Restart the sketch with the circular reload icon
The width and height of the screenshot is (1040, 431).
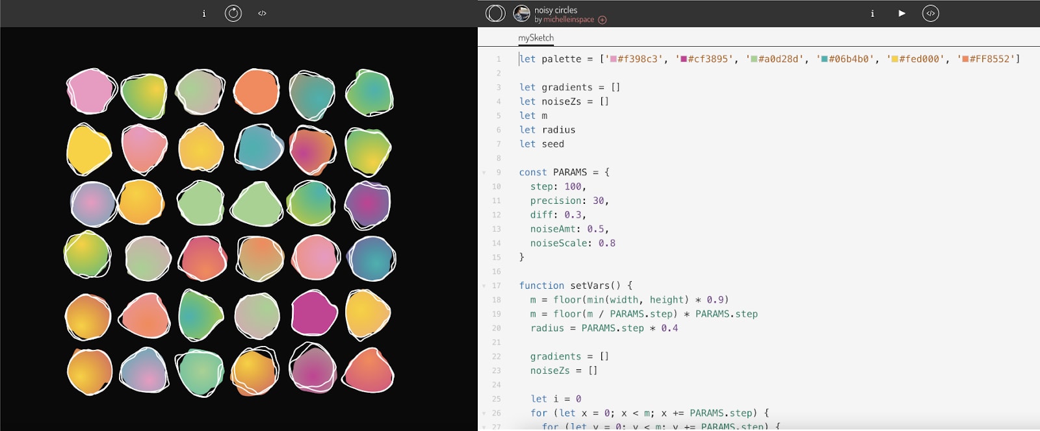233,14
